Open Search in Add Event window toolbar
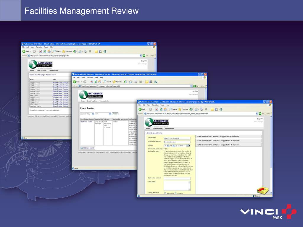303x227 pixels. (173, 109)
